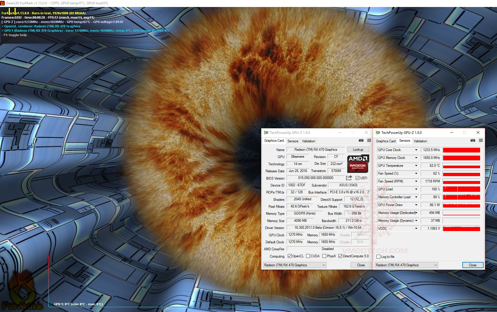Toggle the CUDA checkbox
The width and height of the screenshot is (497, 312).
tap(308, 256)
